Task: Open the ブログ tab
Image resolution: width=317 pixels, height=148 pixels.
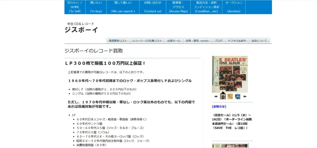Action: tap(219, 41)
